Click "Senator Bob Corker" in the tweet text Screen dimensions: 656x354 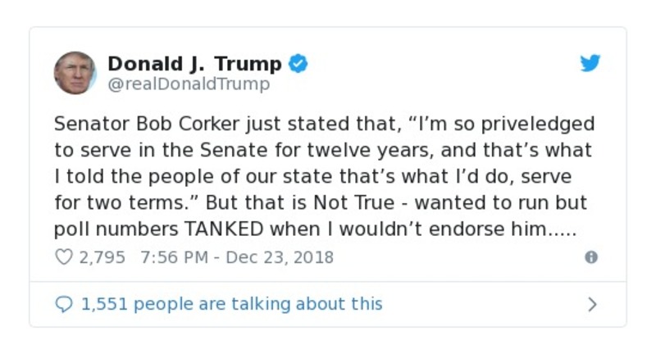pyautogui.click(x=137, y=124)
